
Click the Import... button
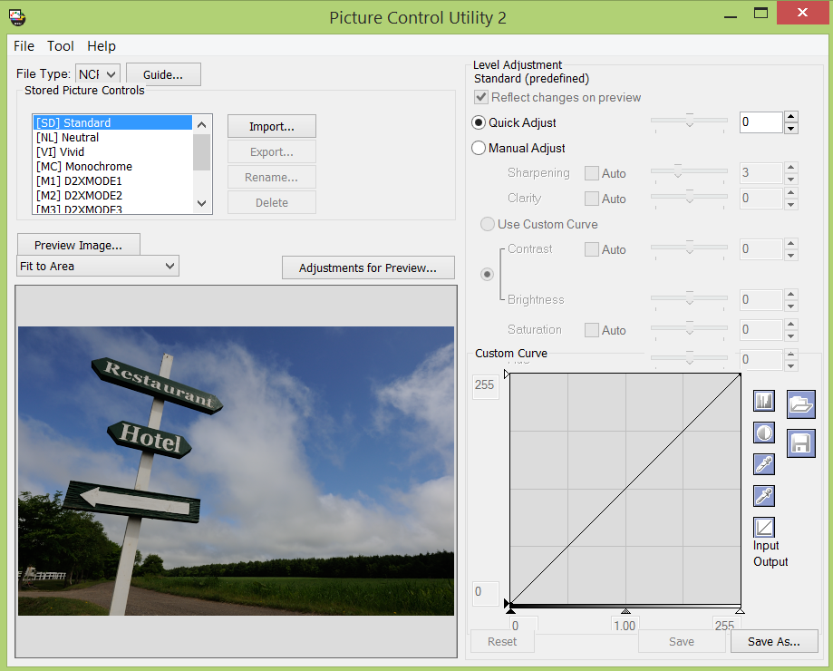pyautogui.click(x=271, y=126)
